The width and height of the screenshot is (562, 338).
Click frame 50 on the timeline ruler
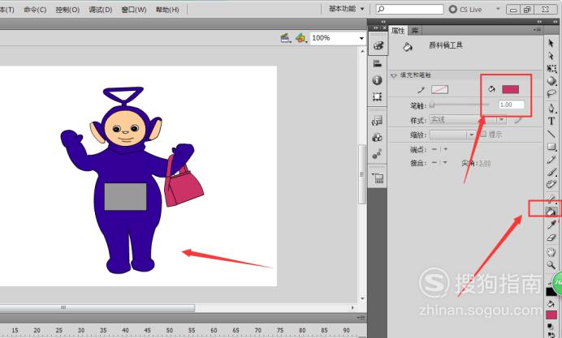pyautogui.click(x=170, y=331)
